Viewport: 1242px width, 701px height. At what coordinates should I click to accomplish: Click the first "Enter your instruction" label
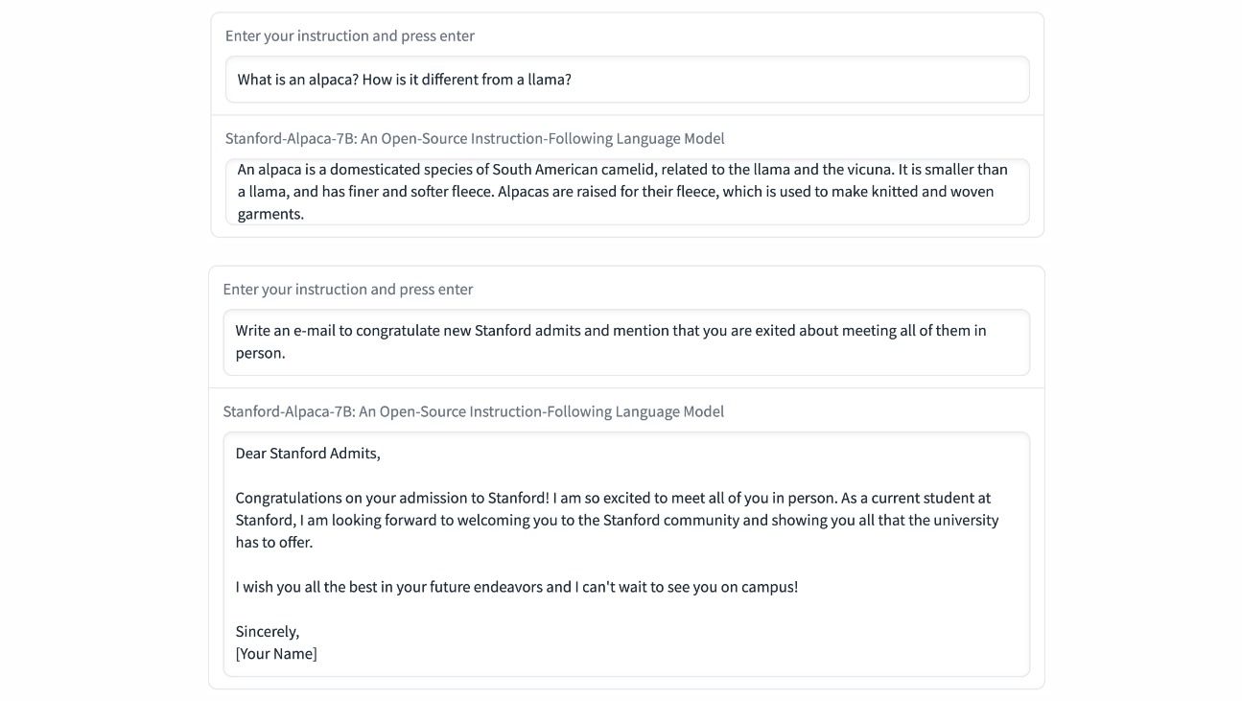(350, 35)
